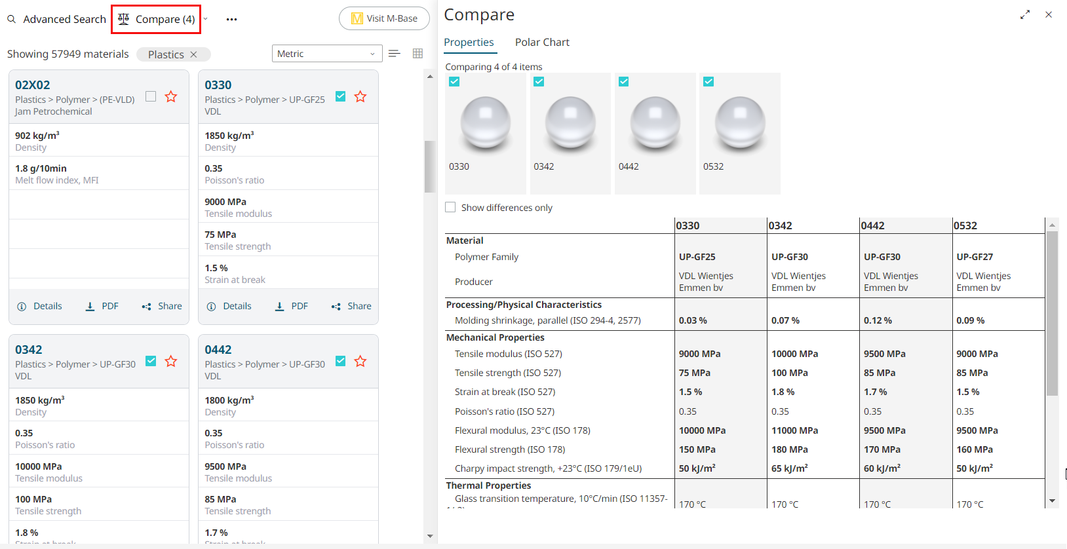This screenshot has width=1067, height=549.
Task: Enable Show differences only checkbox
Action: tap(450, 207)
